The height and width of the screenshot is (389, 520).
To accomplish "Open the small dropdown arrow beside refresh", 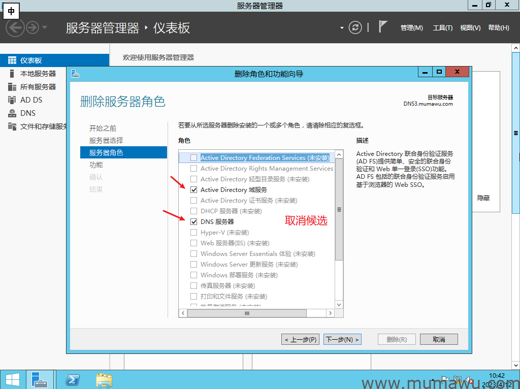I will point(342,27).
